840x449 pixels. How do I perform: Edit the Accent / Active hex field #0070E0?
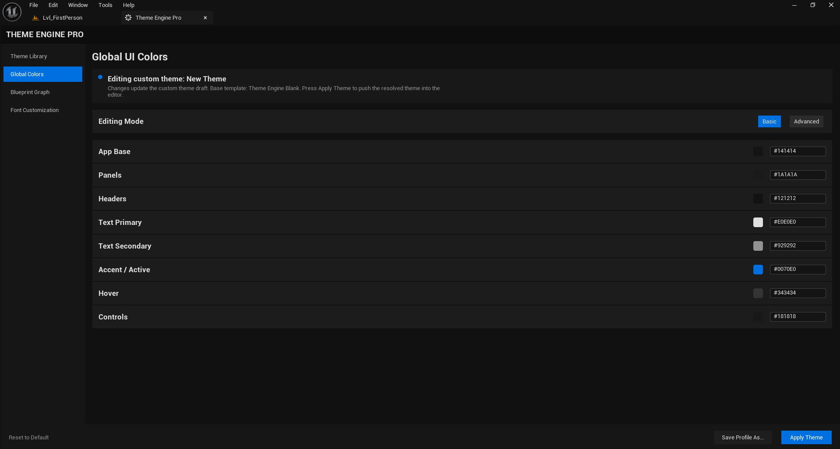(798, 270)
